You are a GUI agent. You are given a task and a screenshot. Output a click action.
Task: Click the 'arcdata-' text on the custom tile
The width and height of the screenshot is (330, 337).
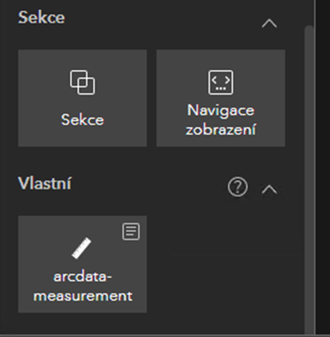coord(82,276)
